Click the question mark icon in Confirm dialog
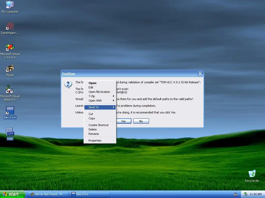 pos(68,85)
